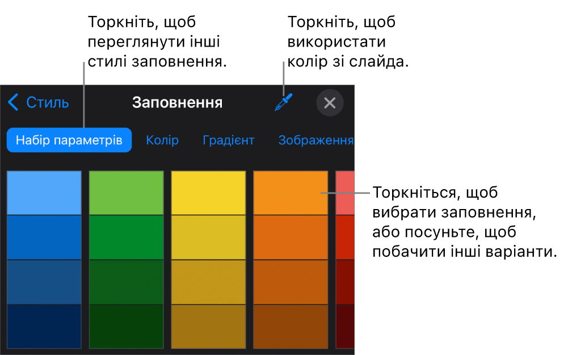This screenshot has width=568, height=355.
Task: Choose the light green fill swatch
Action: pos(127,193)
